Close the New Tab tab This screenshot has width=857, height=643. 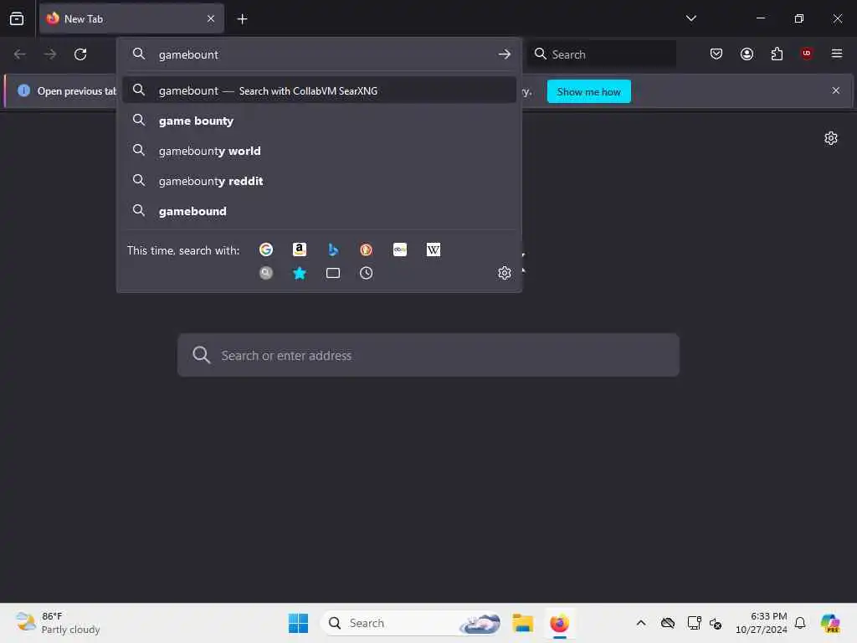click(210, 18)
